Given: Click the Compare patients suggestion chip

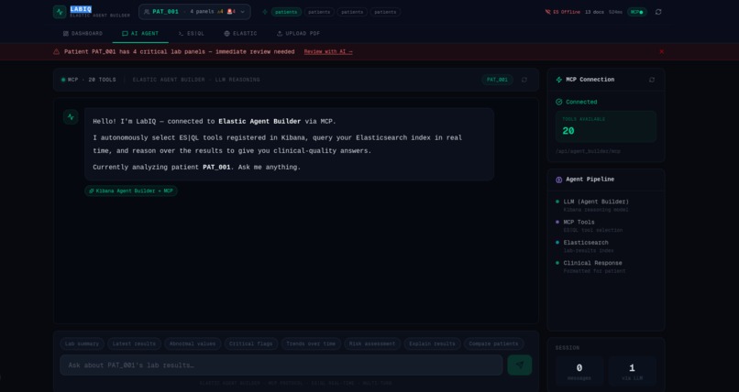Looking at the screenshot, I should 493,344.
